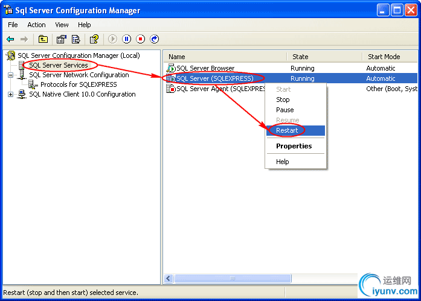Open the Action menu
This screenshot has width=421, height=301.
point(36,25)
